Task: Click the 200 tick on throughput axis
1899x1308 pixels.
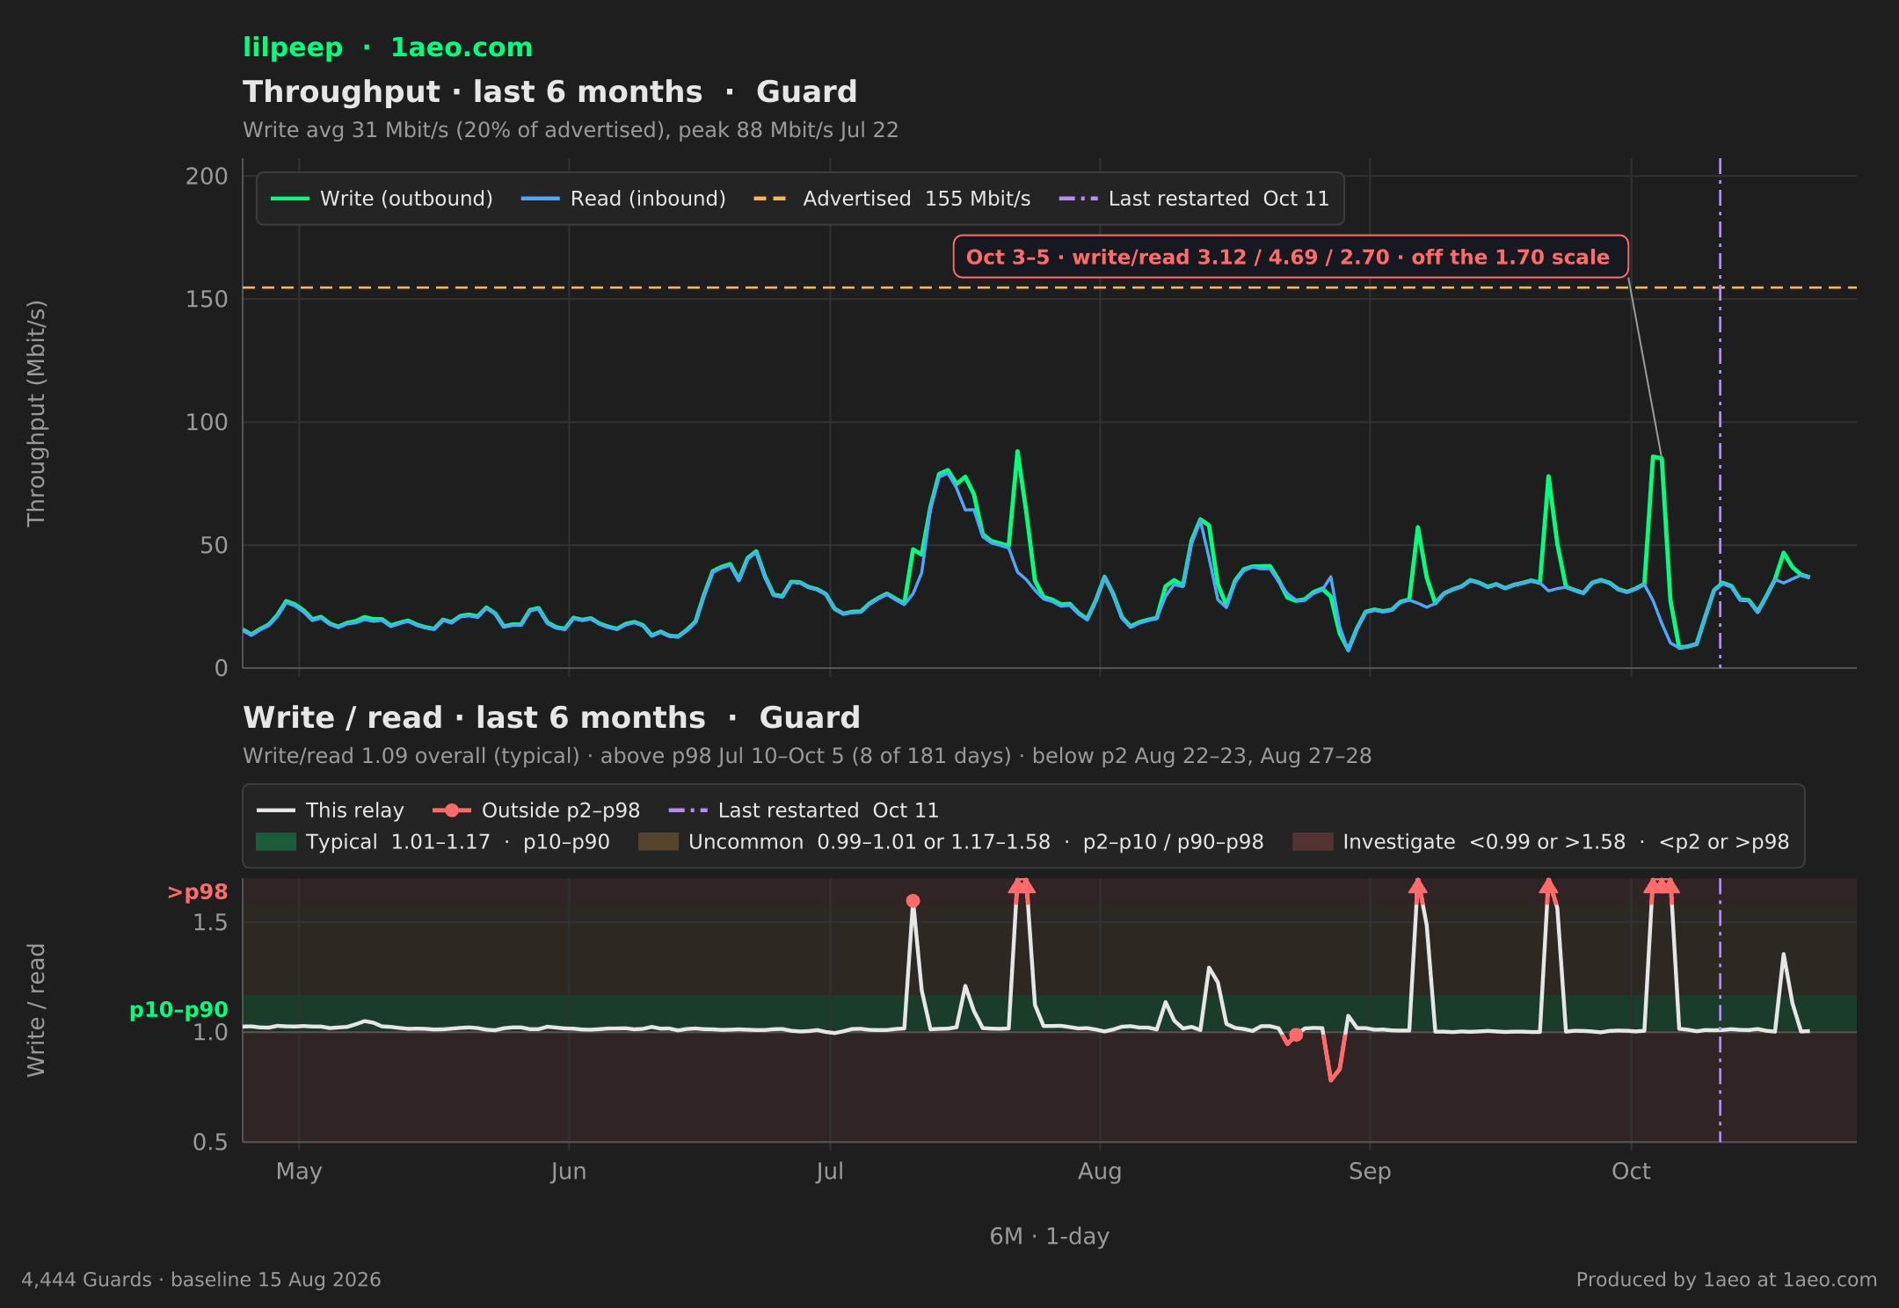Action: (x=207, y=177)
